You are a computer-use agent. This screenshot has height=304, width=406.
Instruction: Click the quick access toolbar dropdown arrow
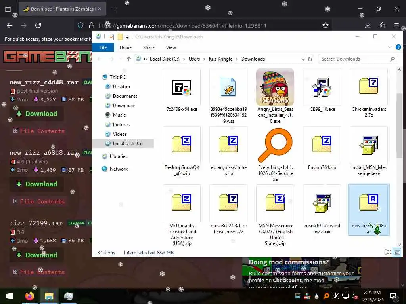[x=127, y=37]
